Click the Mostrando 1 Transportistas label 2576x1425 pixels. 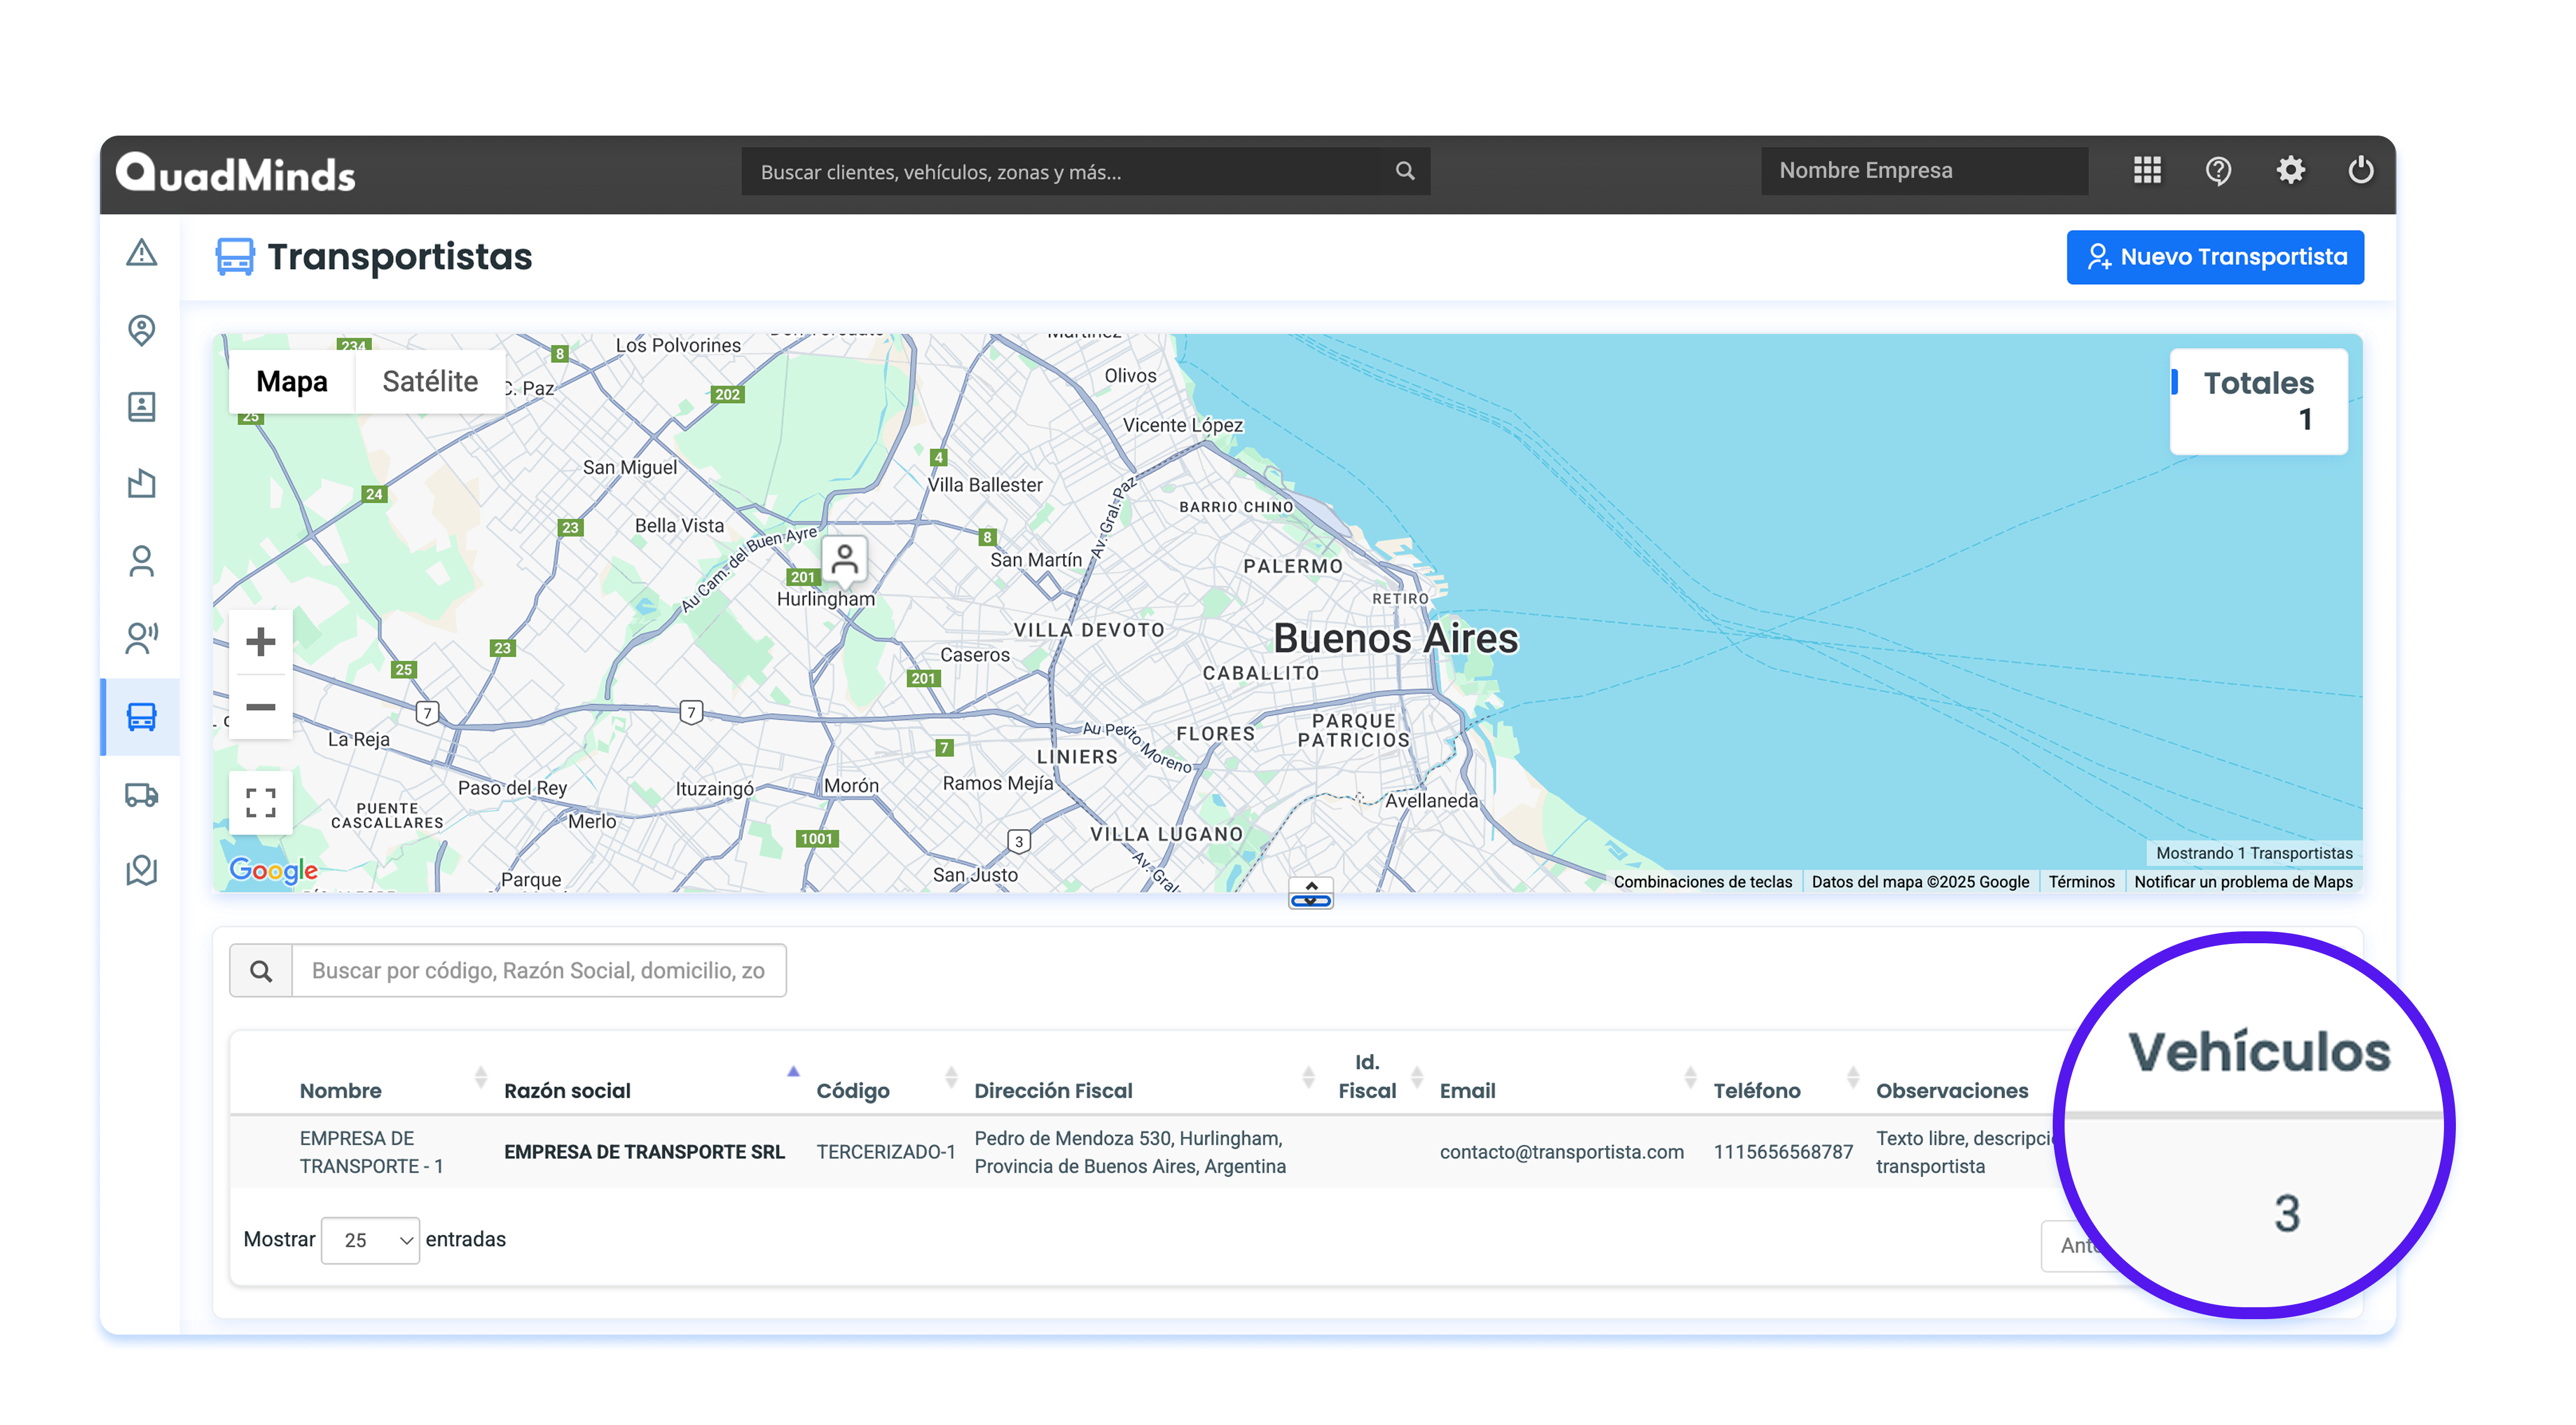[2254, 853]
